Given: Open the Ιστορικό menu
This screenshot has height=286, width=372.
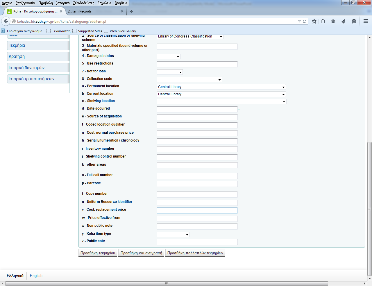Looking at the screenshot, I should tap(63, 3).
